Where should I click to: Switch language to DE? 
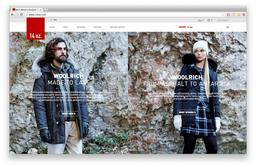click(x=51, y=20)
